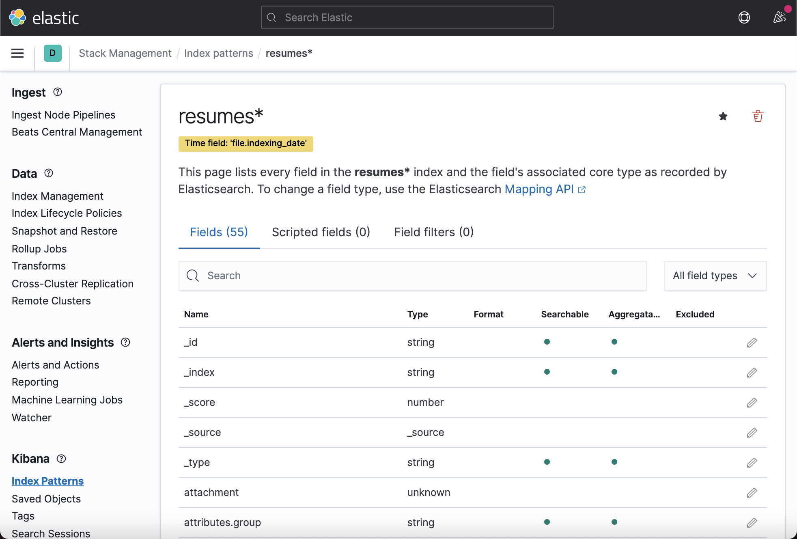Open Saved Objects in sidebar
This screenshot has width=797, height=539.
pyautogui.click(x=46, y=499)
